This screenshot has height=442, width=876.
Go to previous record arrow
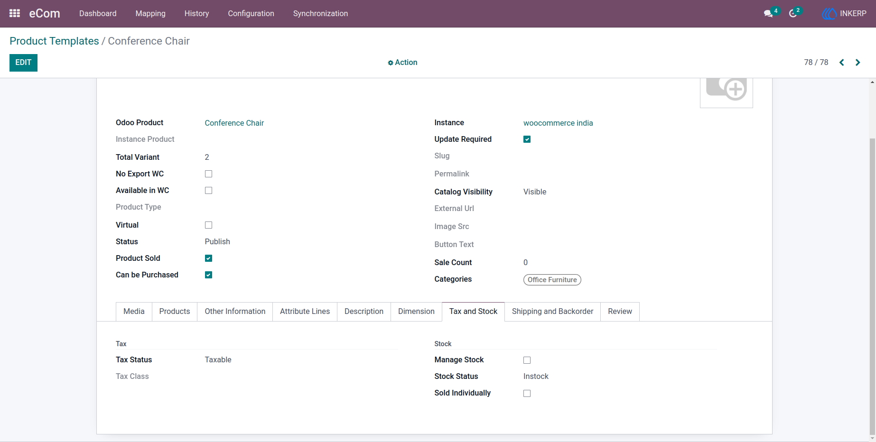click(842, 63)
